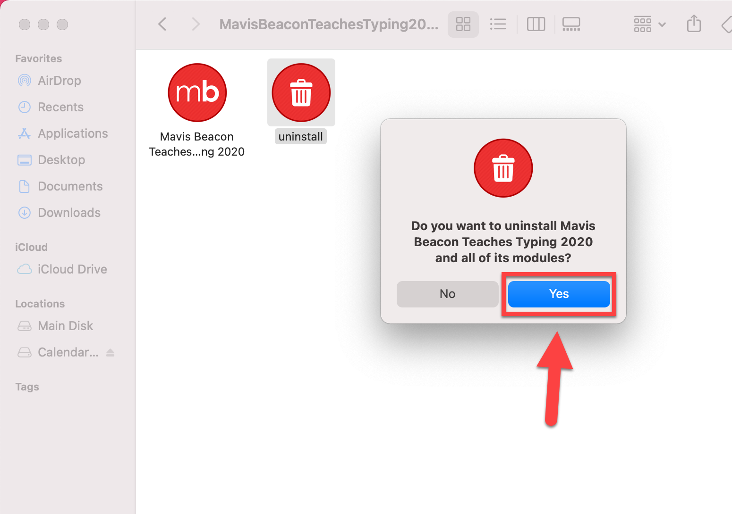The height and width of the screenshot is (514, 732).
Task: Close the Finder window
Action: click(25, 25)
